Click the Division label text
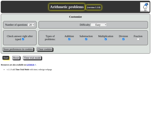151x113 pixels. tap(123, 36)
